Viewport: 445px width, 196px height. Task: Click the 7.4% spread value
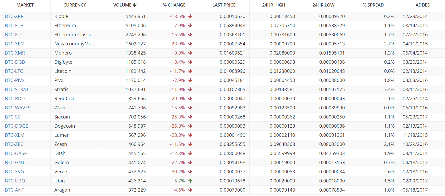[x=389, y=90]
